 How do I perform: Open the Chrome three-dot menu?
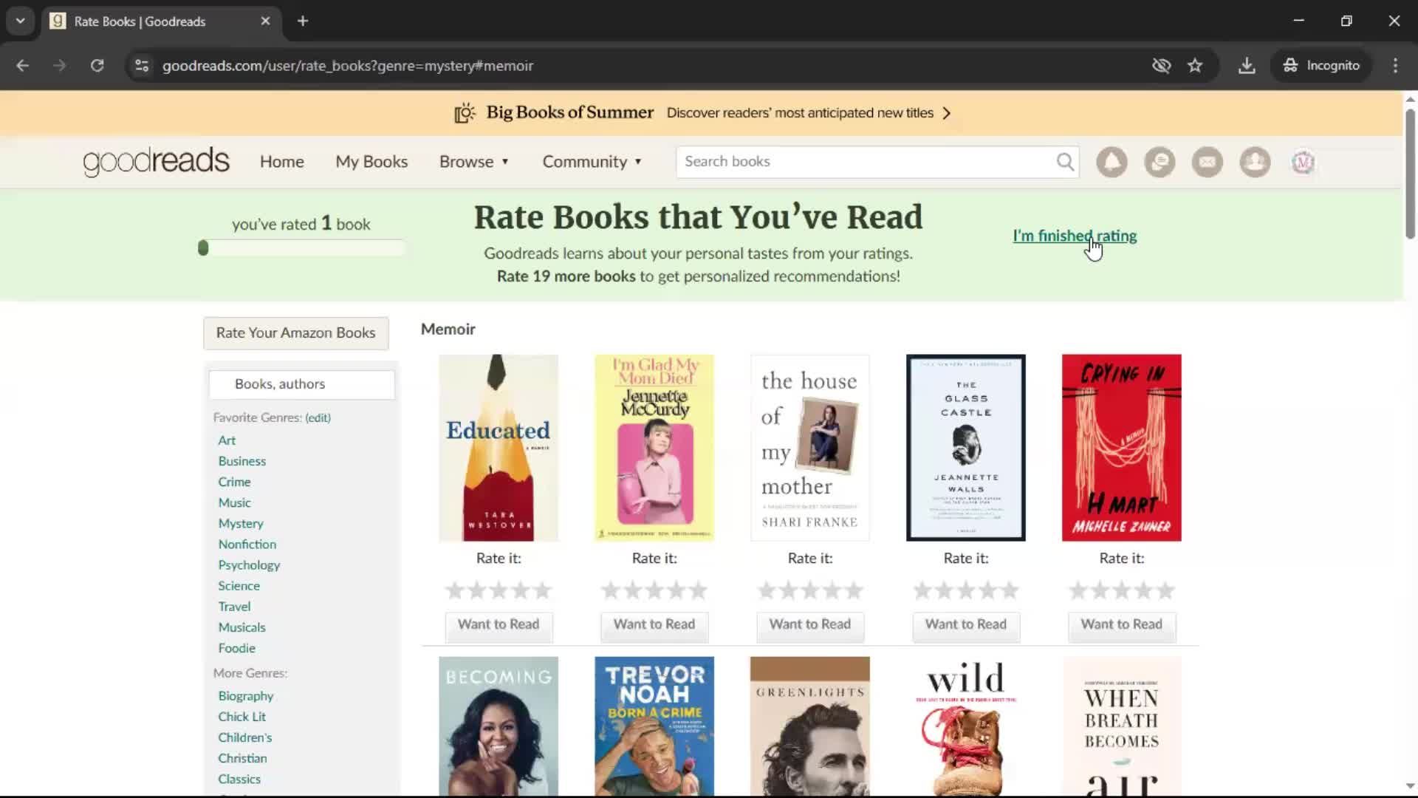pyautogui.click(x=1395, y=66)
